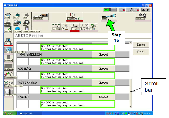Click the green PC battery status indicator

[x=106, y=10]
